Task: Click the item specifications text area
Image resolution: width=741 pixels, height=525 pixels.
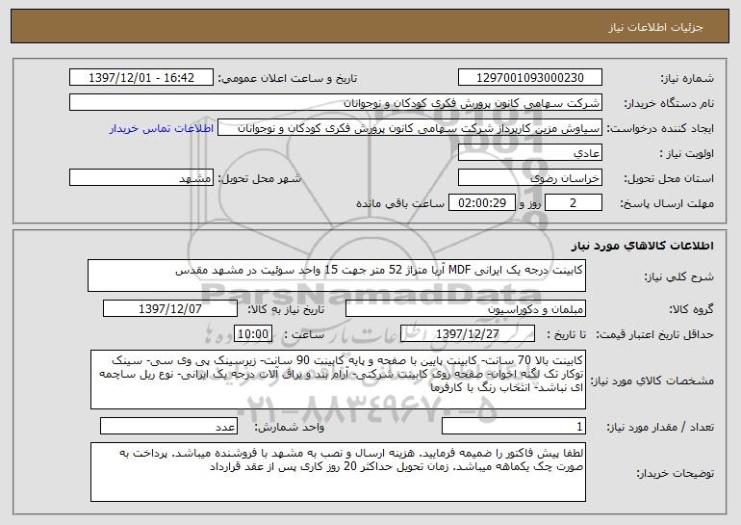Action: pos(338,380)
